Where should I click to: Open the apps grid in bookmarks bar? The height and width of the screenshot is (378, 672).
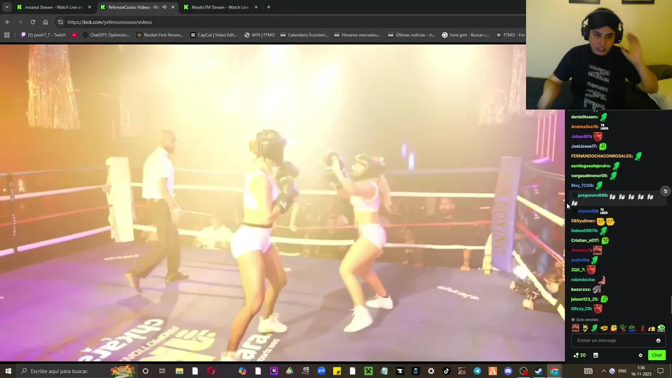click(7, 35)
